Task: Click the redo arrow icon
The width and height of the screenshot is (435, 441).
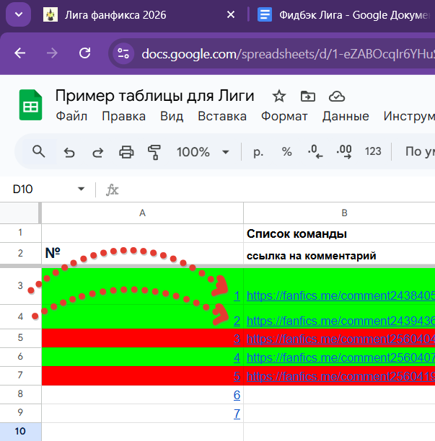Action: (x=97, y=152)
